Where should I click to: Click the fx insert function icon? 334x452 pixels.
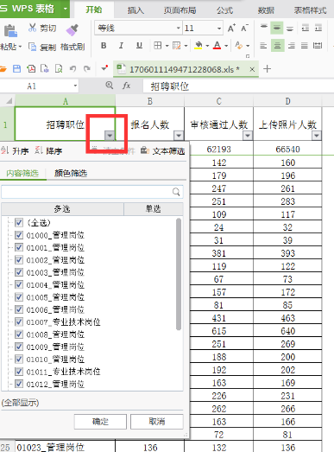point(126,86)
